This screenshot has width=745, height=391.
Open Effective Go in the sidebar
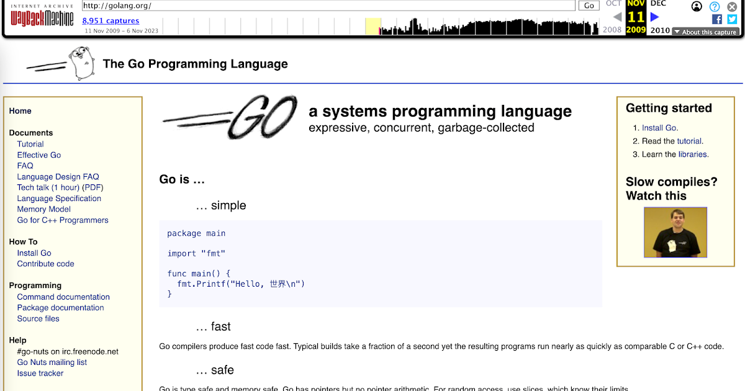point(39,155)
